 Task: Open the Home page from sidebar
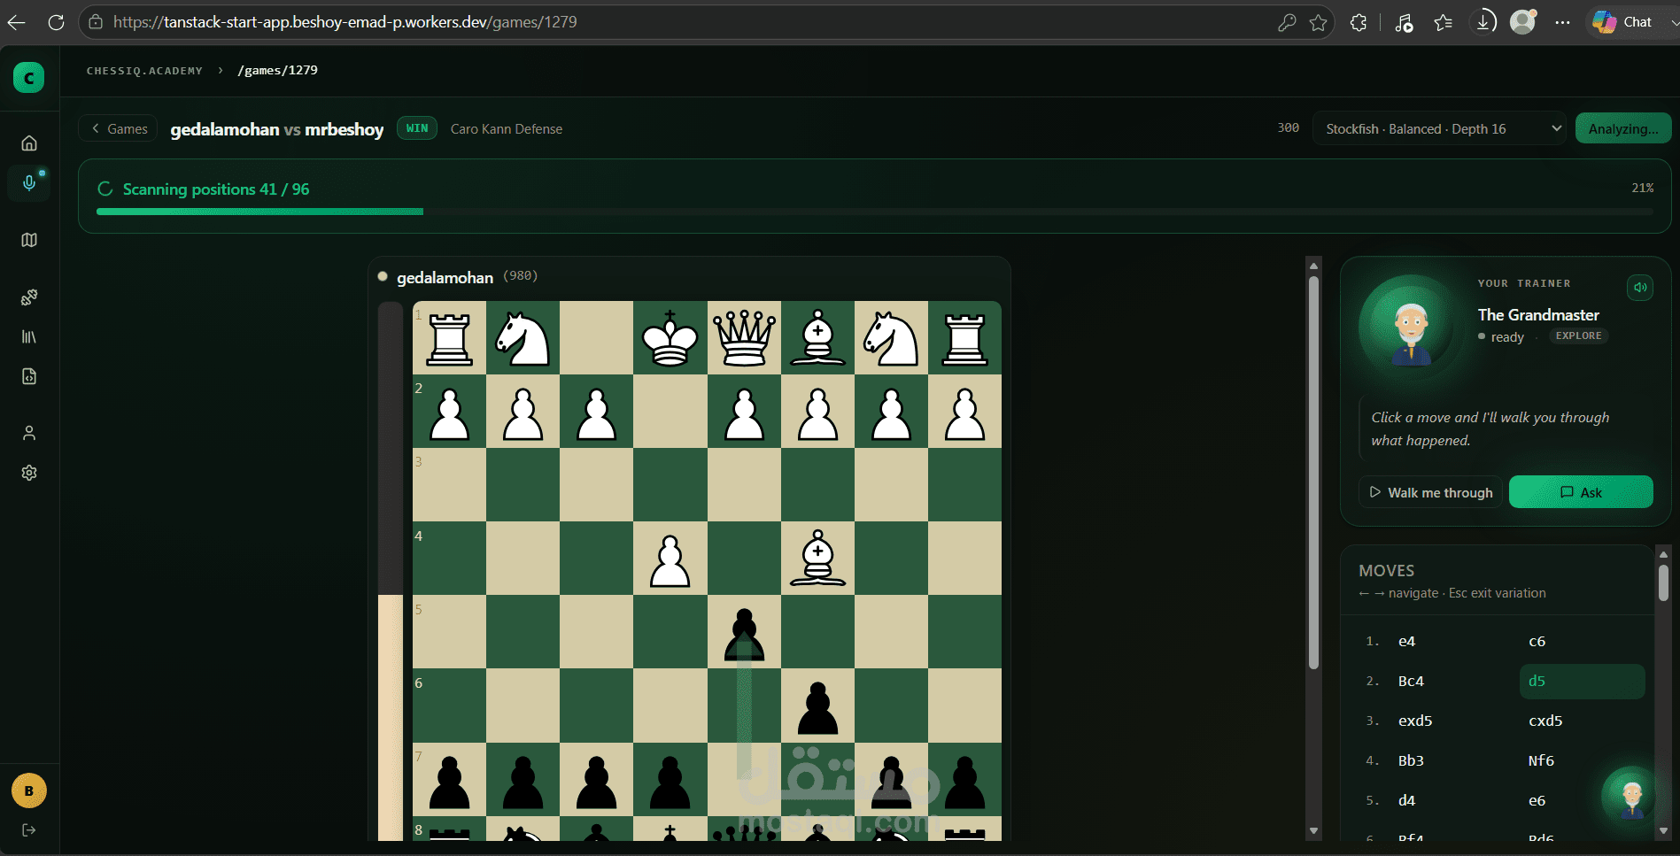pos(29,143)
